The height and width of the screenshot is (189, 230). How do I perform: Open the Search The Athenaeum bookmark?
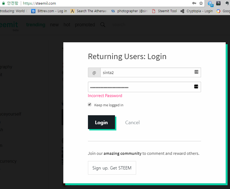89,11
